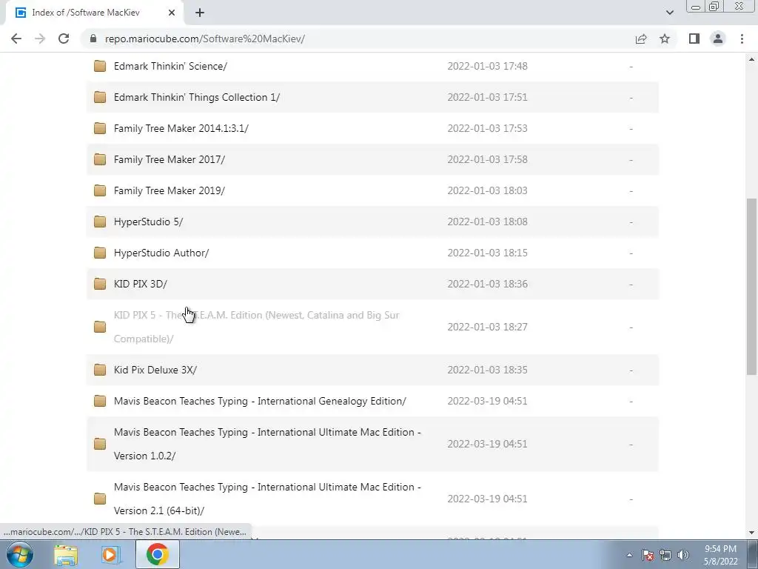Open Mavis Beacon Ultimate Mac Version 2.1 (64-bit)/
Image resolution: width=758 pixels, height=569 pixels.
[x=267, y=499]
